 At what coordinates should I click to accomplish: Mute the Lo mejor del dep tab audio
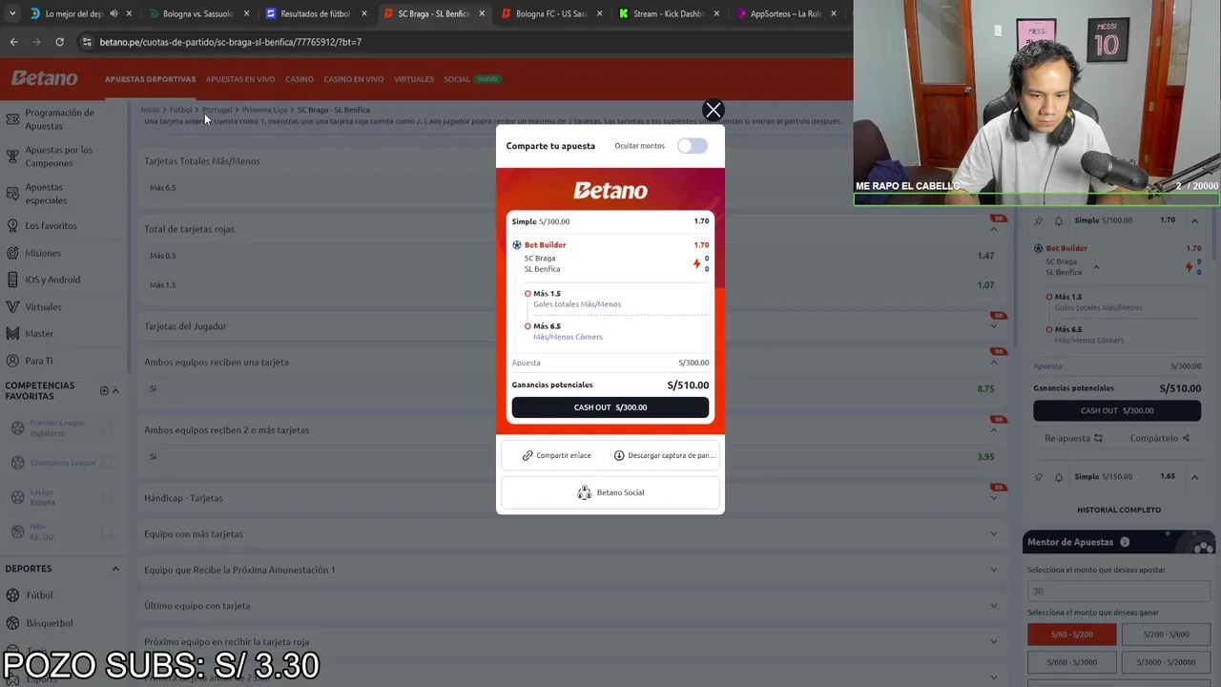[x=114, y=13]
